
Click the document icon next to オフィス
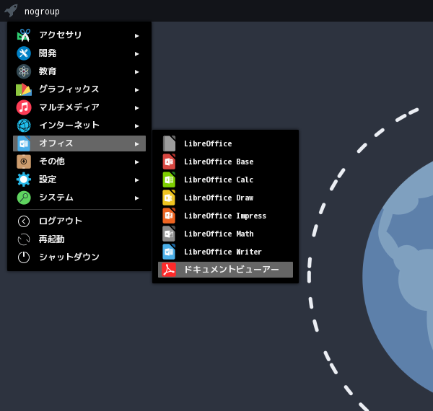pos(24,143)
